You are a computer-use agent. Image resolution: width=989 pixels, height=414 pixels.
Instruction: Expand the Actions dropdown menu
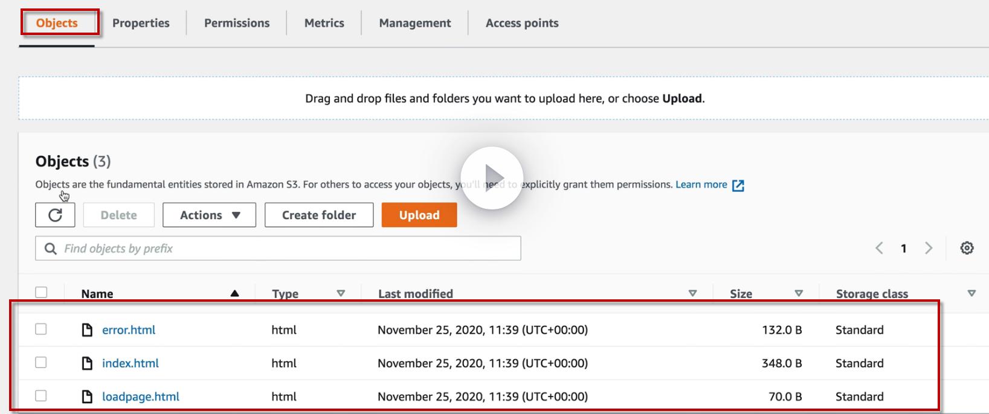pyautogui.click(x=209, y=215)
